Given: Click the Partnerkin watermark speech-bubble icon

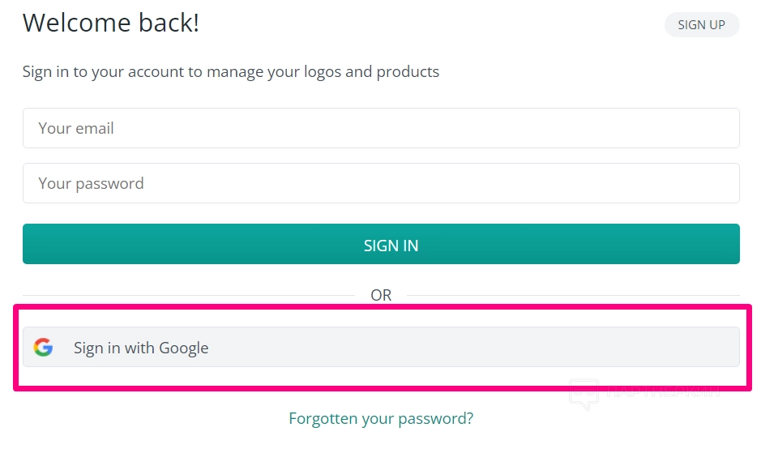Looking at the screenshot, I should 584,394.
